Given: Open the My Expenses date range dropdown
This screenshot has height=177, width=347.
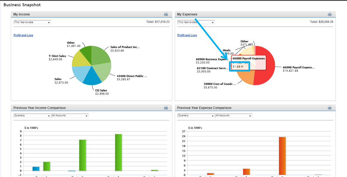Looking at the screenshot, I should (x=196, y=22).
